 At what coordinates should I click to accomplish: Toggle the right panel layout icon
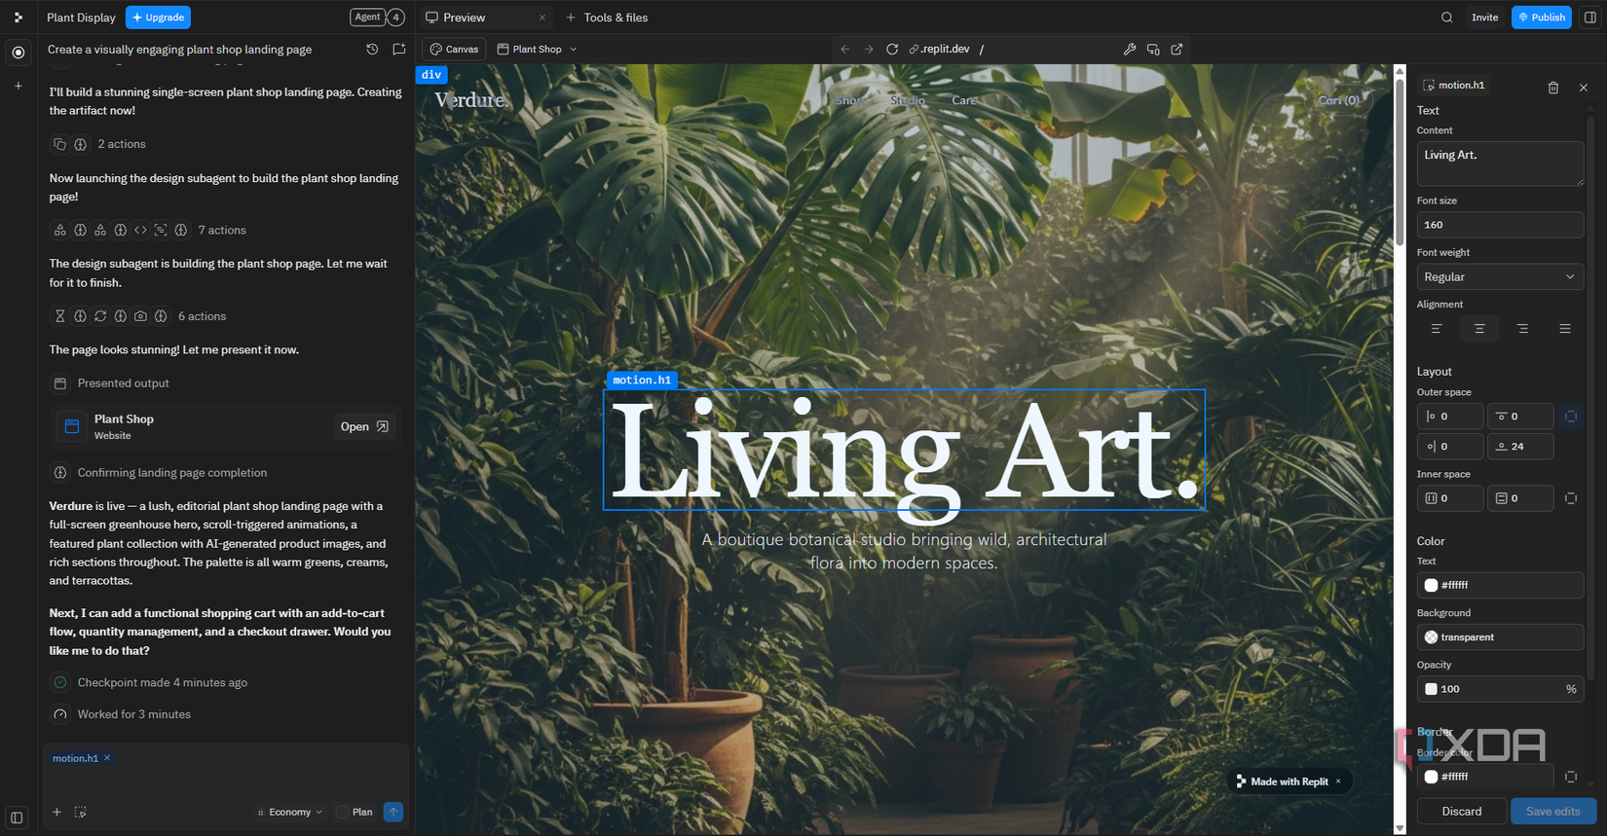pyautogui.click(x=1589, y=18)
